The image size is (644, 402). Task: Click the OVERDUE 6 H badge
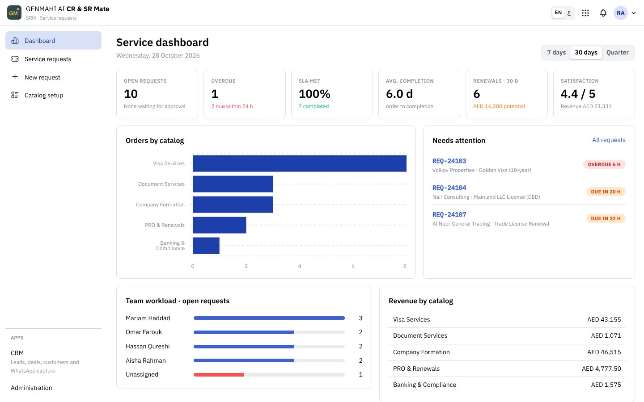click(604, 164)
